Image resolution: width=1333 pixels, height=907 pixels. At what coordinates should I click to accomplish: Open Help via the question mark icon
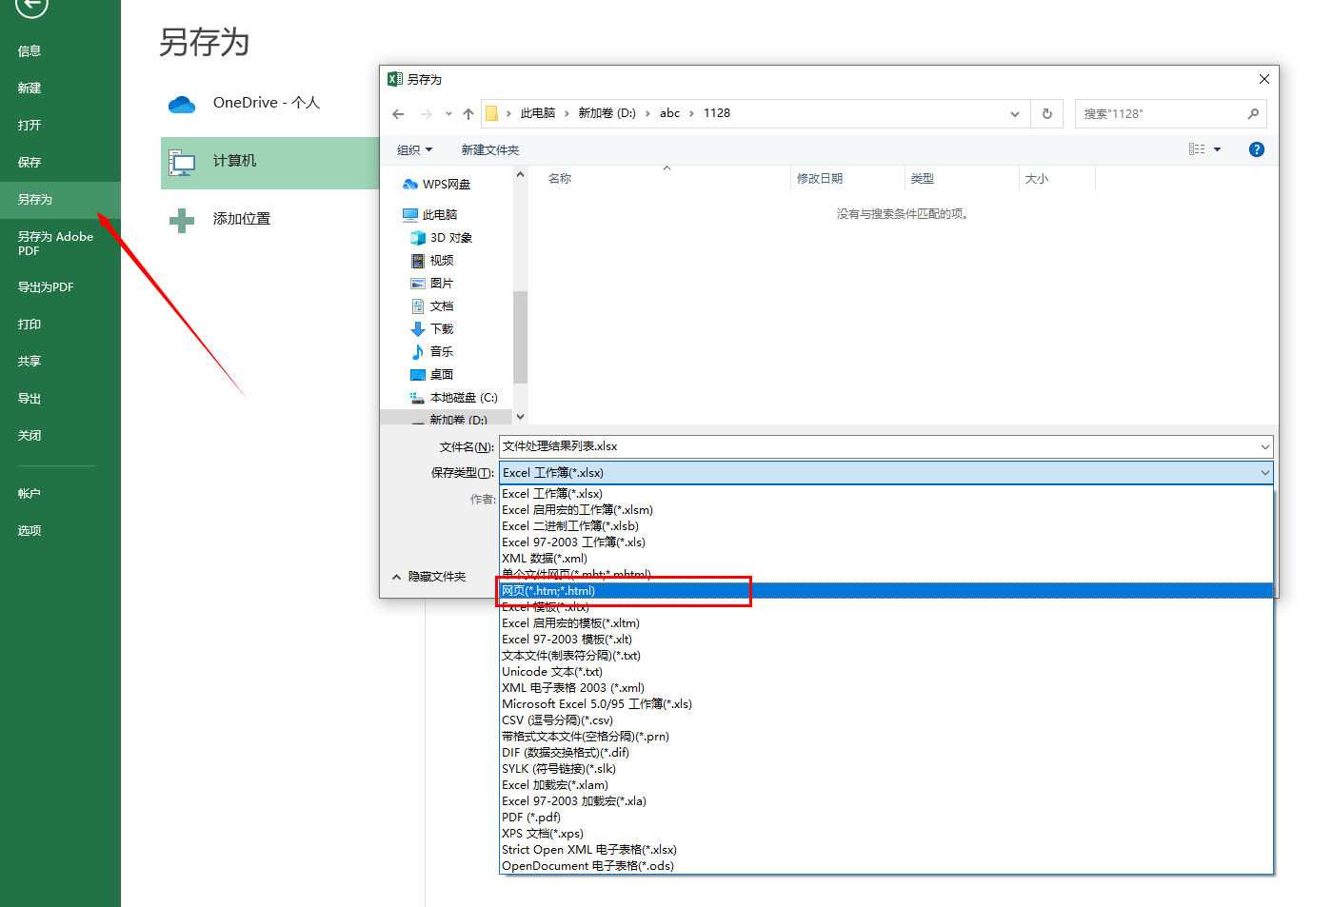pyautogui.click(x=1256, y=149)
